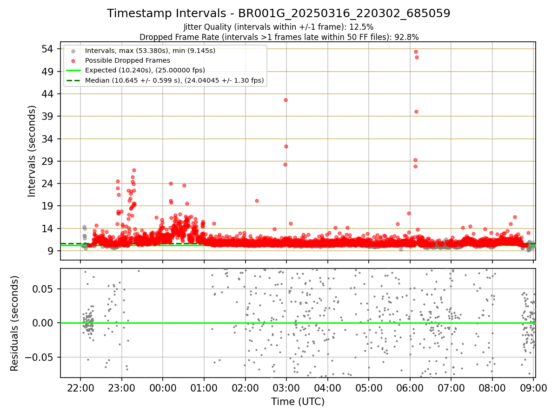This screenshot has height=418, width=558.
Task: Click the gray dot marker in the legend
Action: (73, 51)
